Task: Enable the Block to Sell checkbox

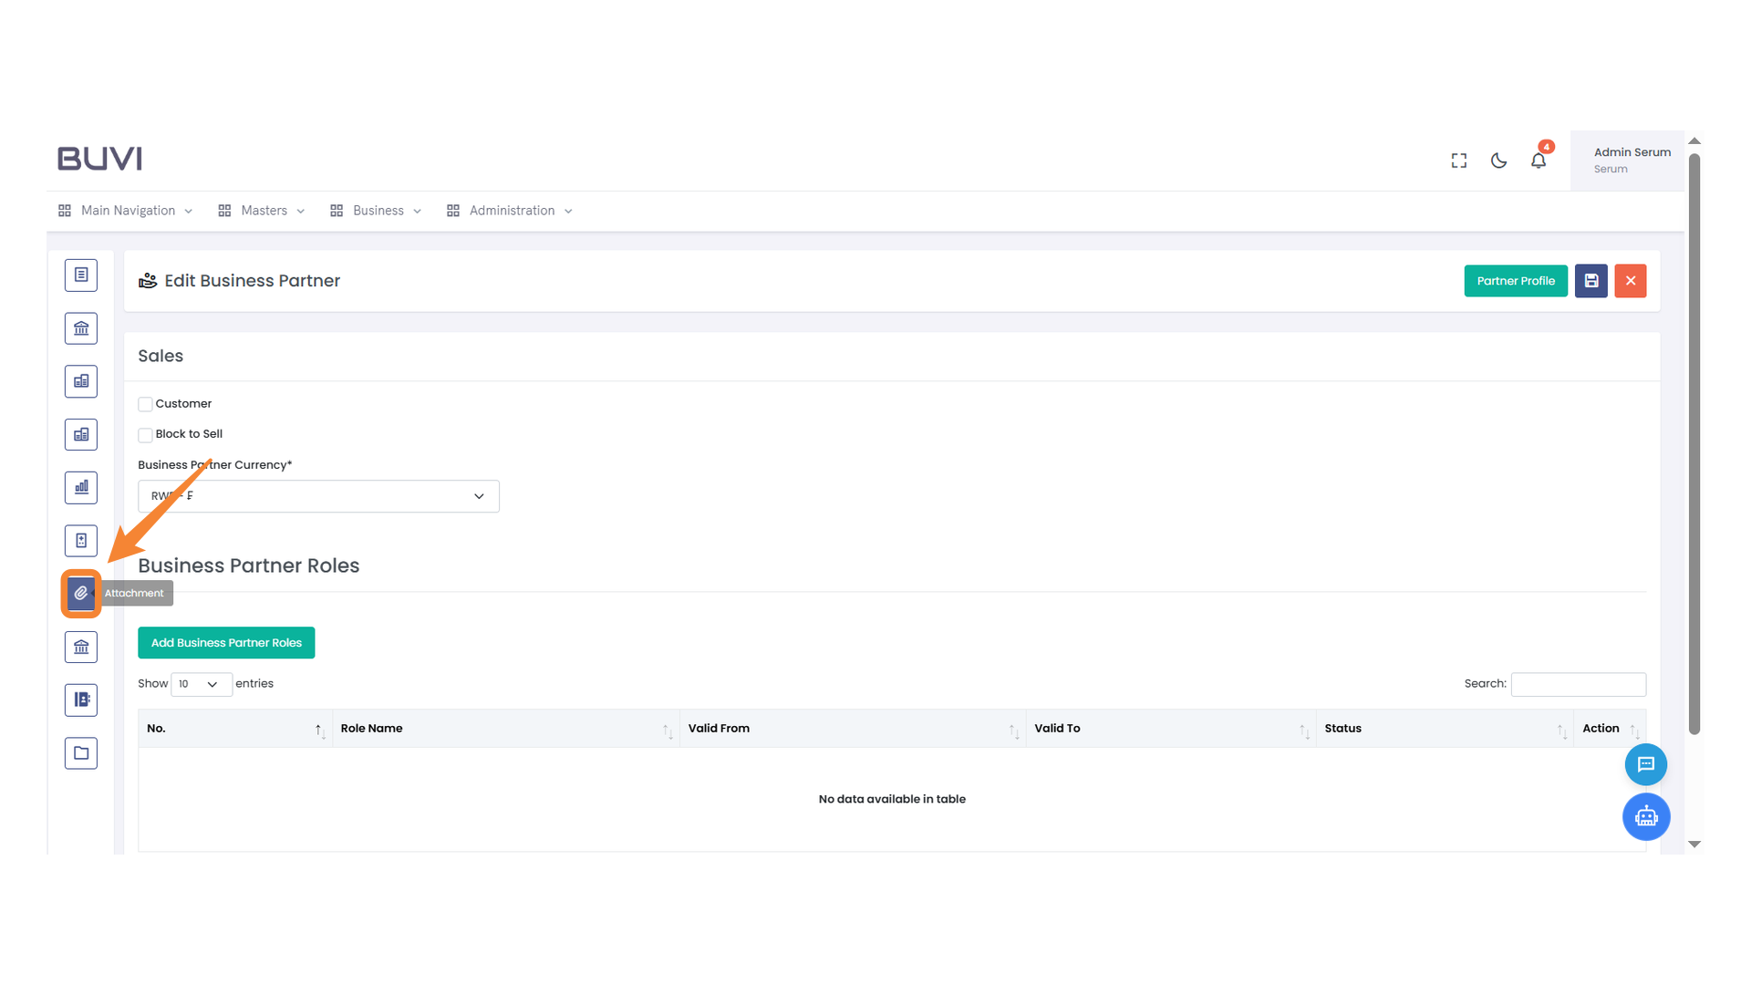Action: pyautogui.click(x=145, y=435)
